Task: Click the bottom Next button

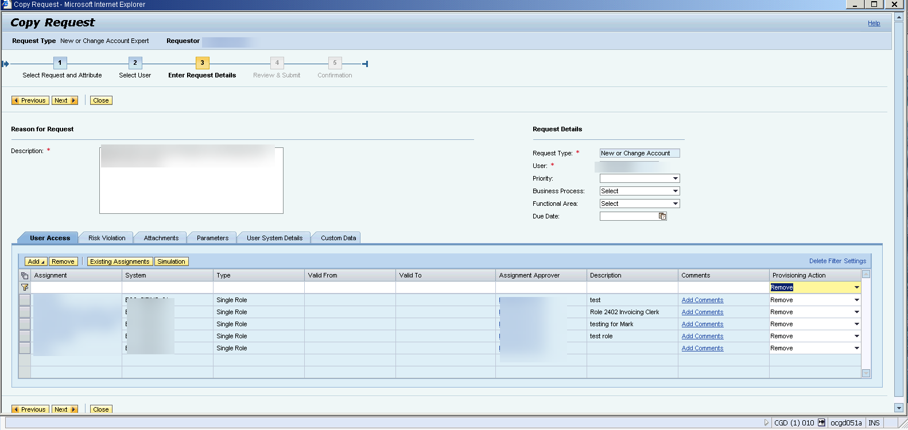Action: (x=64, y=409)
